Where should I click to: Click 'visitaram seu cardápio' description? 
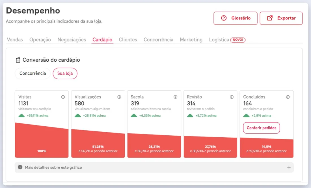click(35, 109)
